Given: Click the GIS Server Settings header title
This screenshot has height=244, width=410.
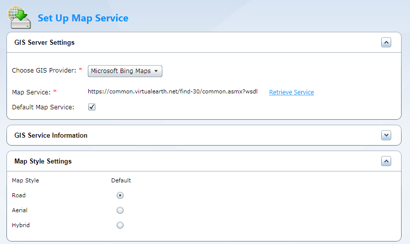Looking at the screenshot, I should point(45,42).
